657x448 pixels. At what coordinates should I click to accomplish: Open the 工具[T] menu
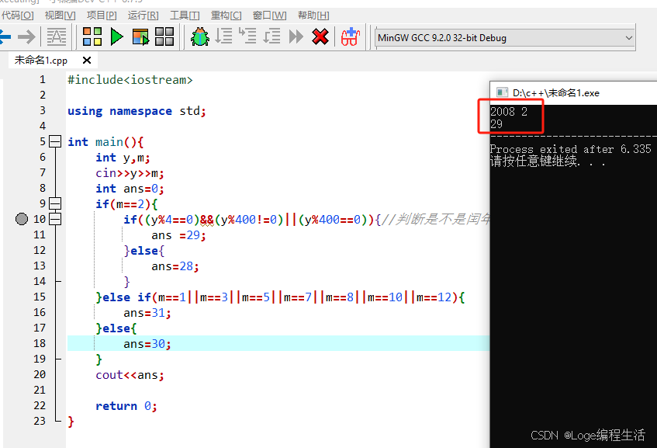pos(185,16)
